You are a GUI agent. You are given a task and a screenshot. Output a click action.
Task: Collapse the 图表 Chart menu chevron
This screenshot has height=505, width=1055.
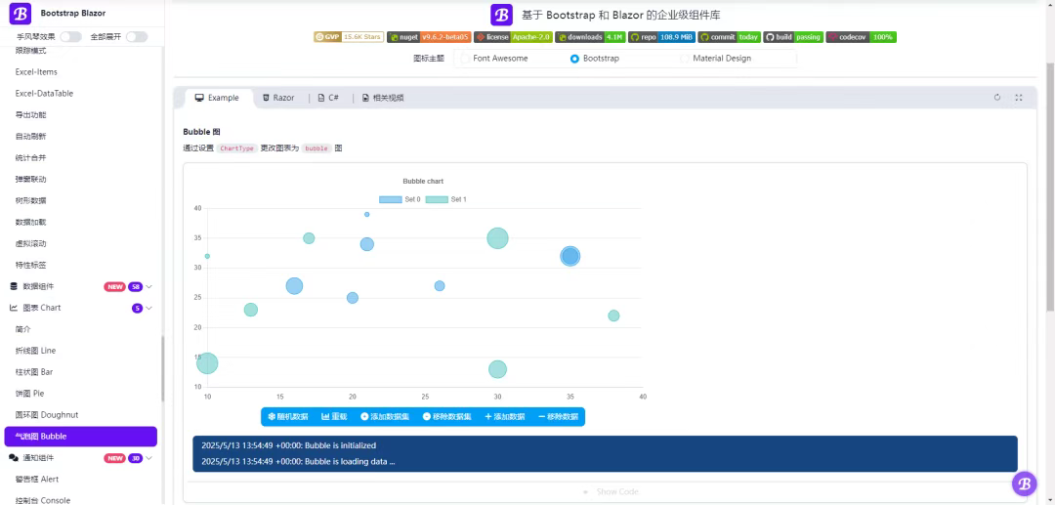pyautogui.click(x=149, y=308)
